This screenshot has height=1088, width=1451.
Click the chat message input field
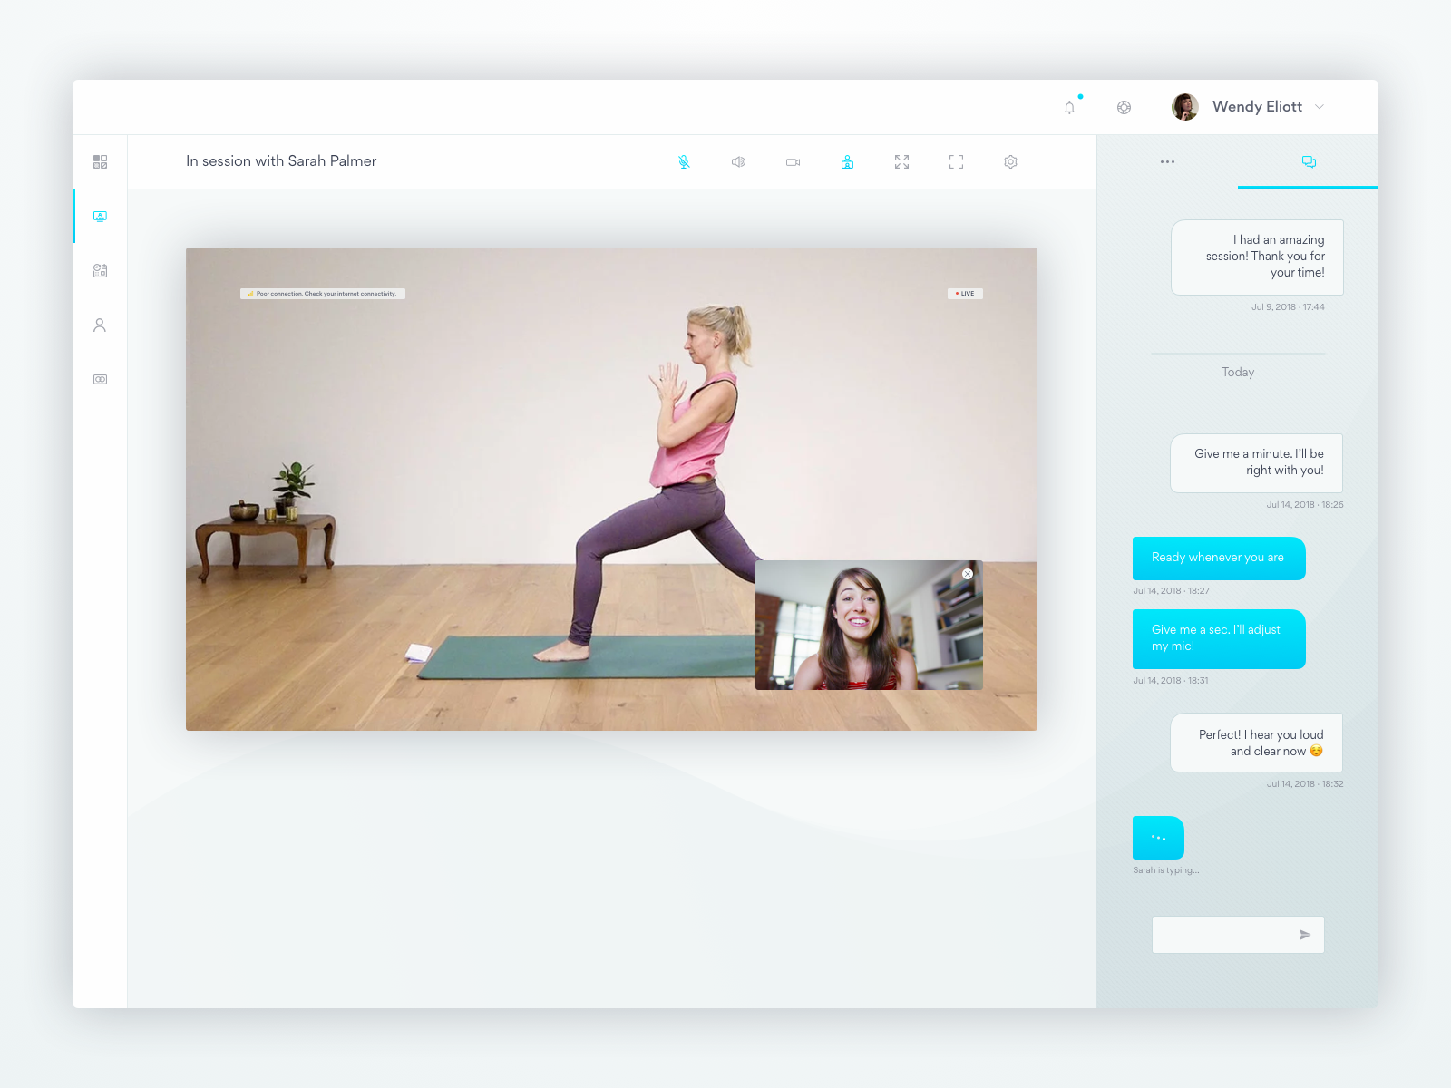tap(1238, 935)
